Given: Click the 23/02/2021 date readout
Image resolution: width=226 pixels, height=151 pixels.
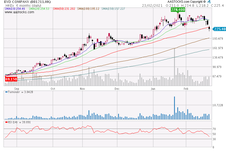Looking at the screenshot, I should point(152,5).
